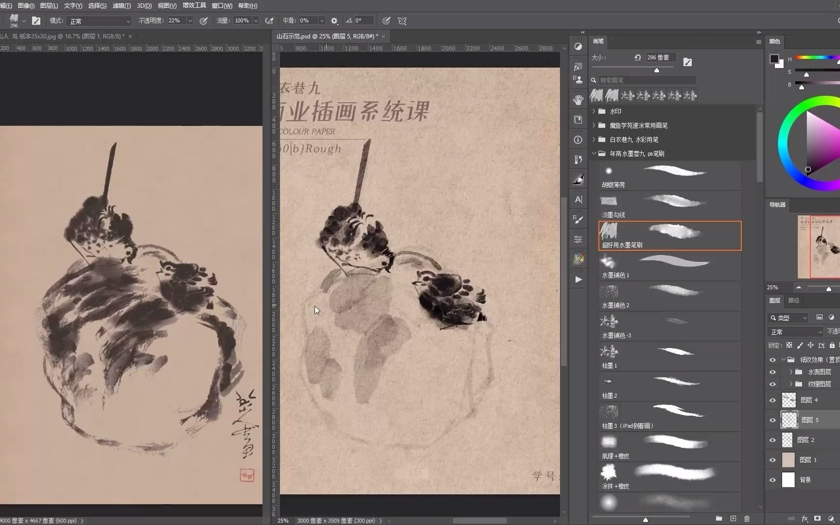Open the 模式 blend mode dropdown
The image size is (840, 525).
pos(100,21)
